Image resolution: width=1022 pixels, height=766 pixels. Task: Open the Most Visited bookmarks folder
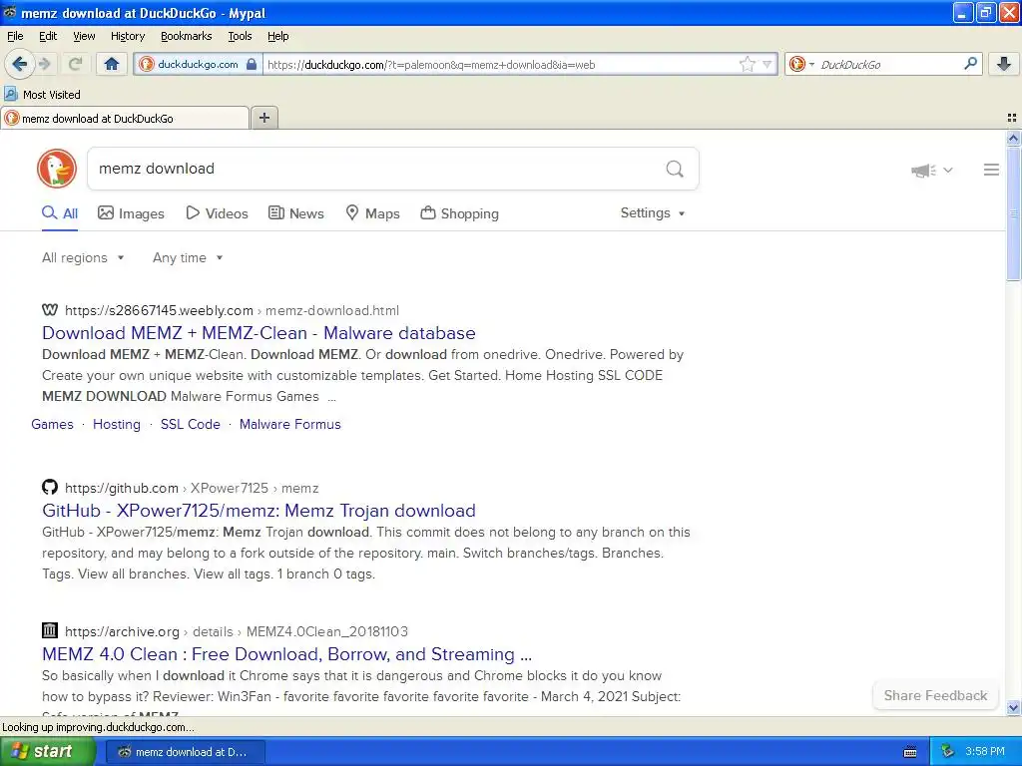pos(42,95)
